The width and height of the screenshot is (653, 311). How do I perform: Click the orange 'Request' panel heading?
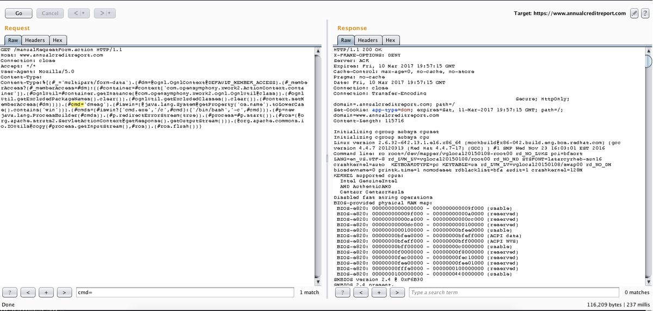coord(17,28)
